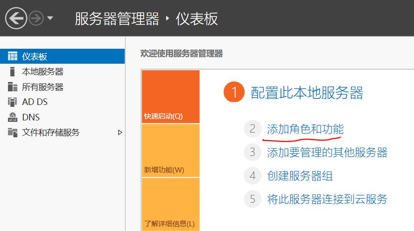The width and height of the screenshot is (414, 231).
Task: Select the 快速启动(Q) tile
Action: (x=170, y=97)
